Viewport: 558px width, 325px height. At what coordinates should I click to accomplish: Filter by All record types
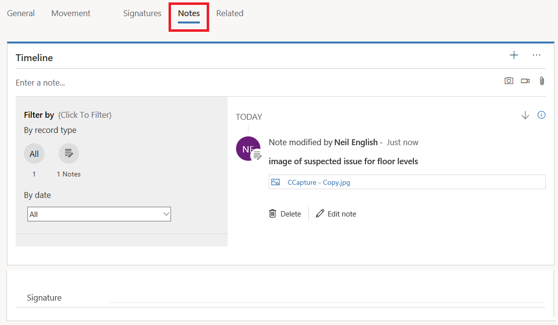(34, 154)
